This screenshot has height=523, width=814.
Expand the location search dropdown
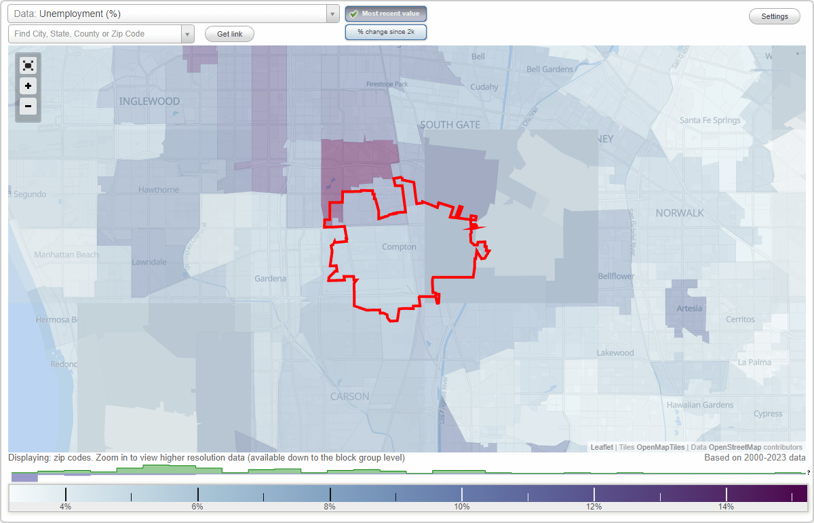coord(188,34)
